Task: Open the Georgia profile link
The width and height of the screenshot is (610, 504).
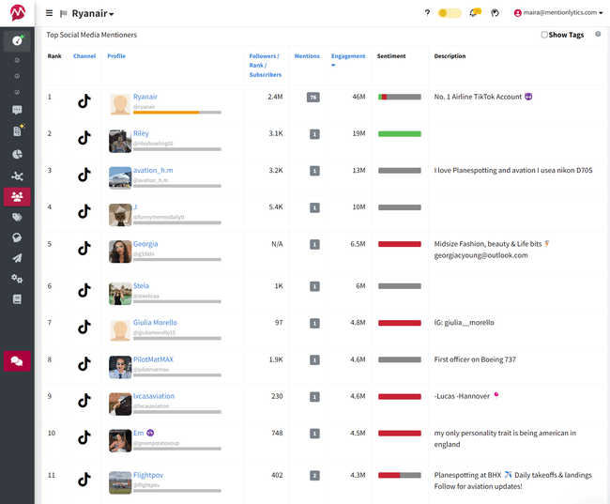Action: coord(145,244)
